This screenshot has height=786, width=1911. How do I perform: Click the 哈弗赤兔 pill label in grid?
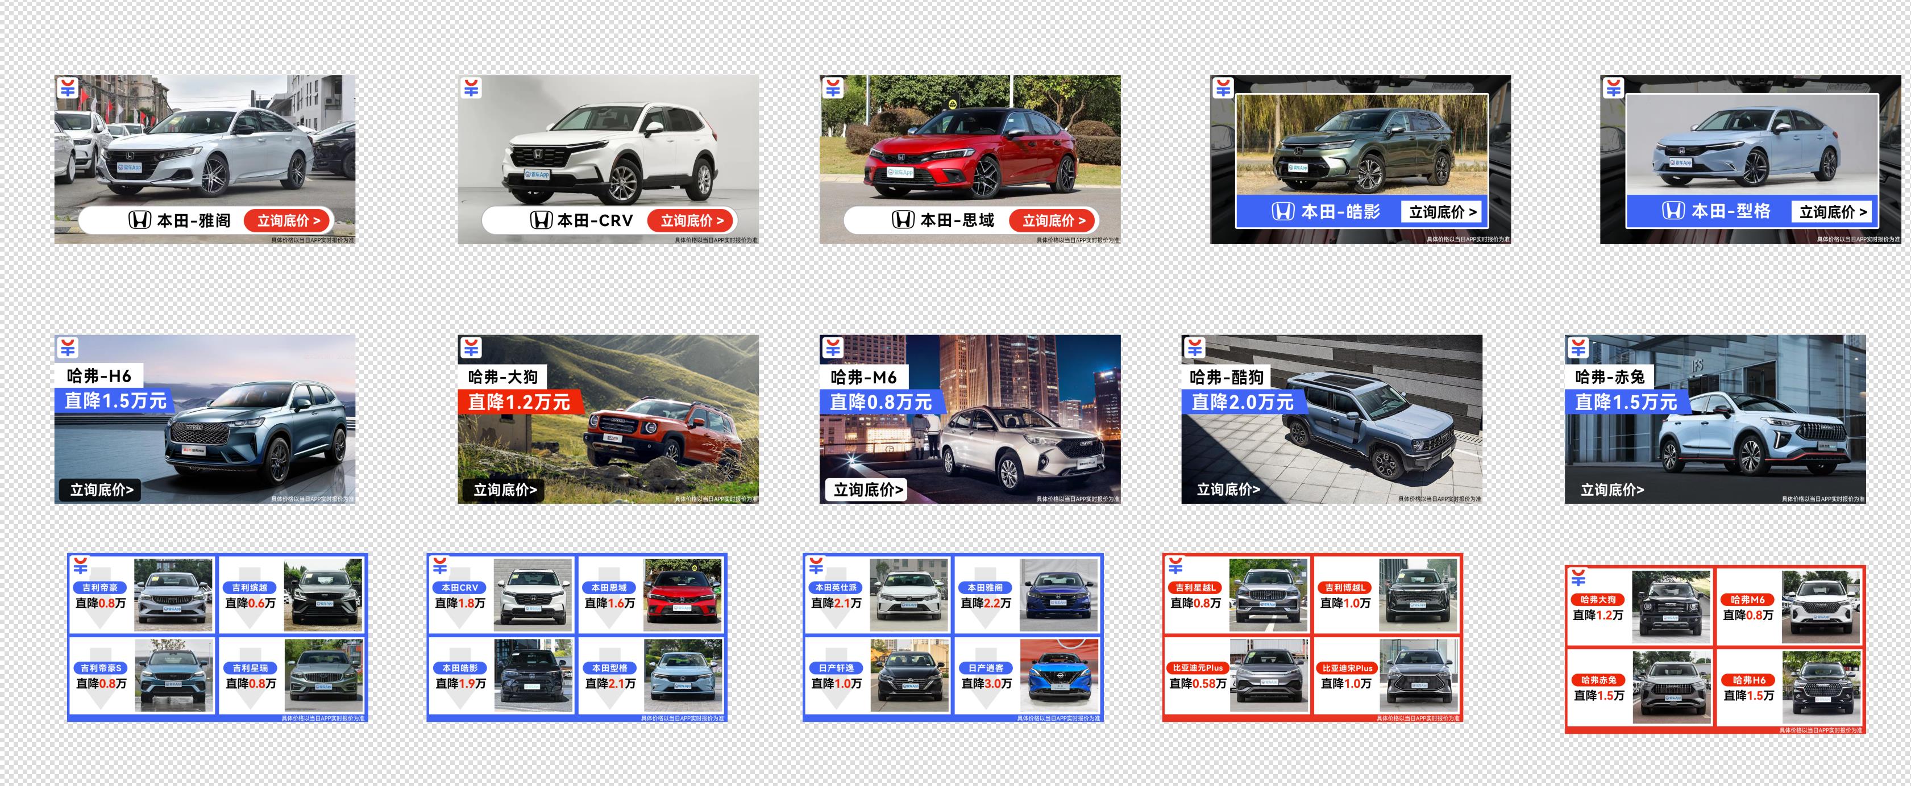1598,680
